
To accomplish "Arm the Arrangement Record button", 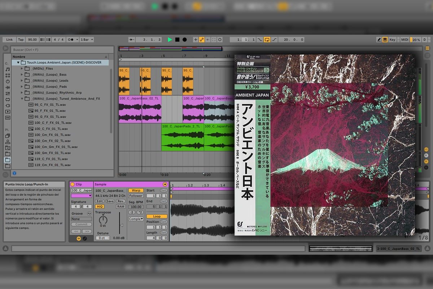I will coord(184,40).
